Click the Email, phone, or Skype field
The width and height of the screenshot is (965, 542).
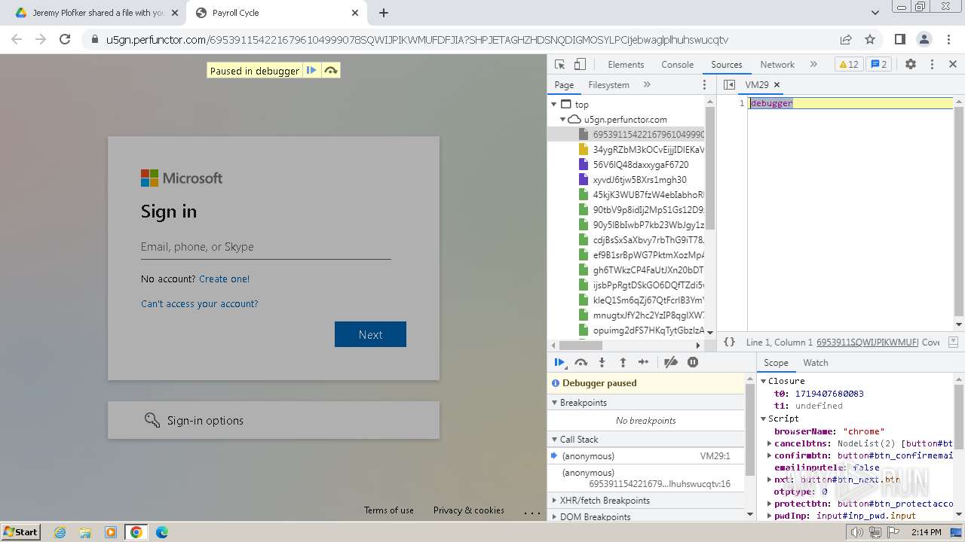(265, 247)
